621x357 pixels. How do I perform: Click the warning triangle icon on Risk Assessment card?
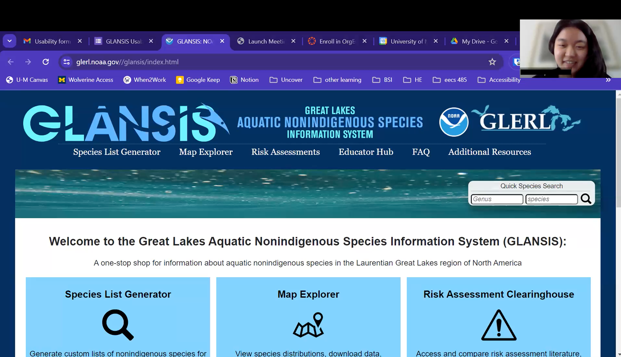pos(499,325)
